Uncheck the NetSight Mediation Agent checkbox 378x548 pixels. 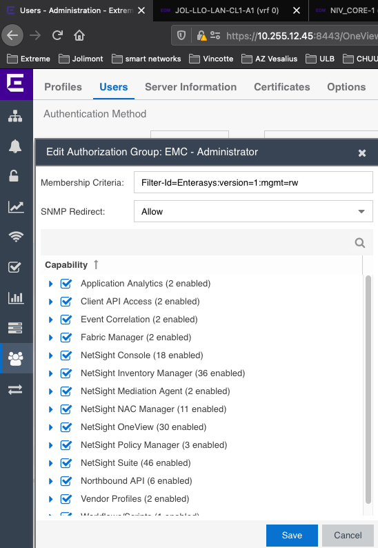pyautogui.click(x=66, y=391)
